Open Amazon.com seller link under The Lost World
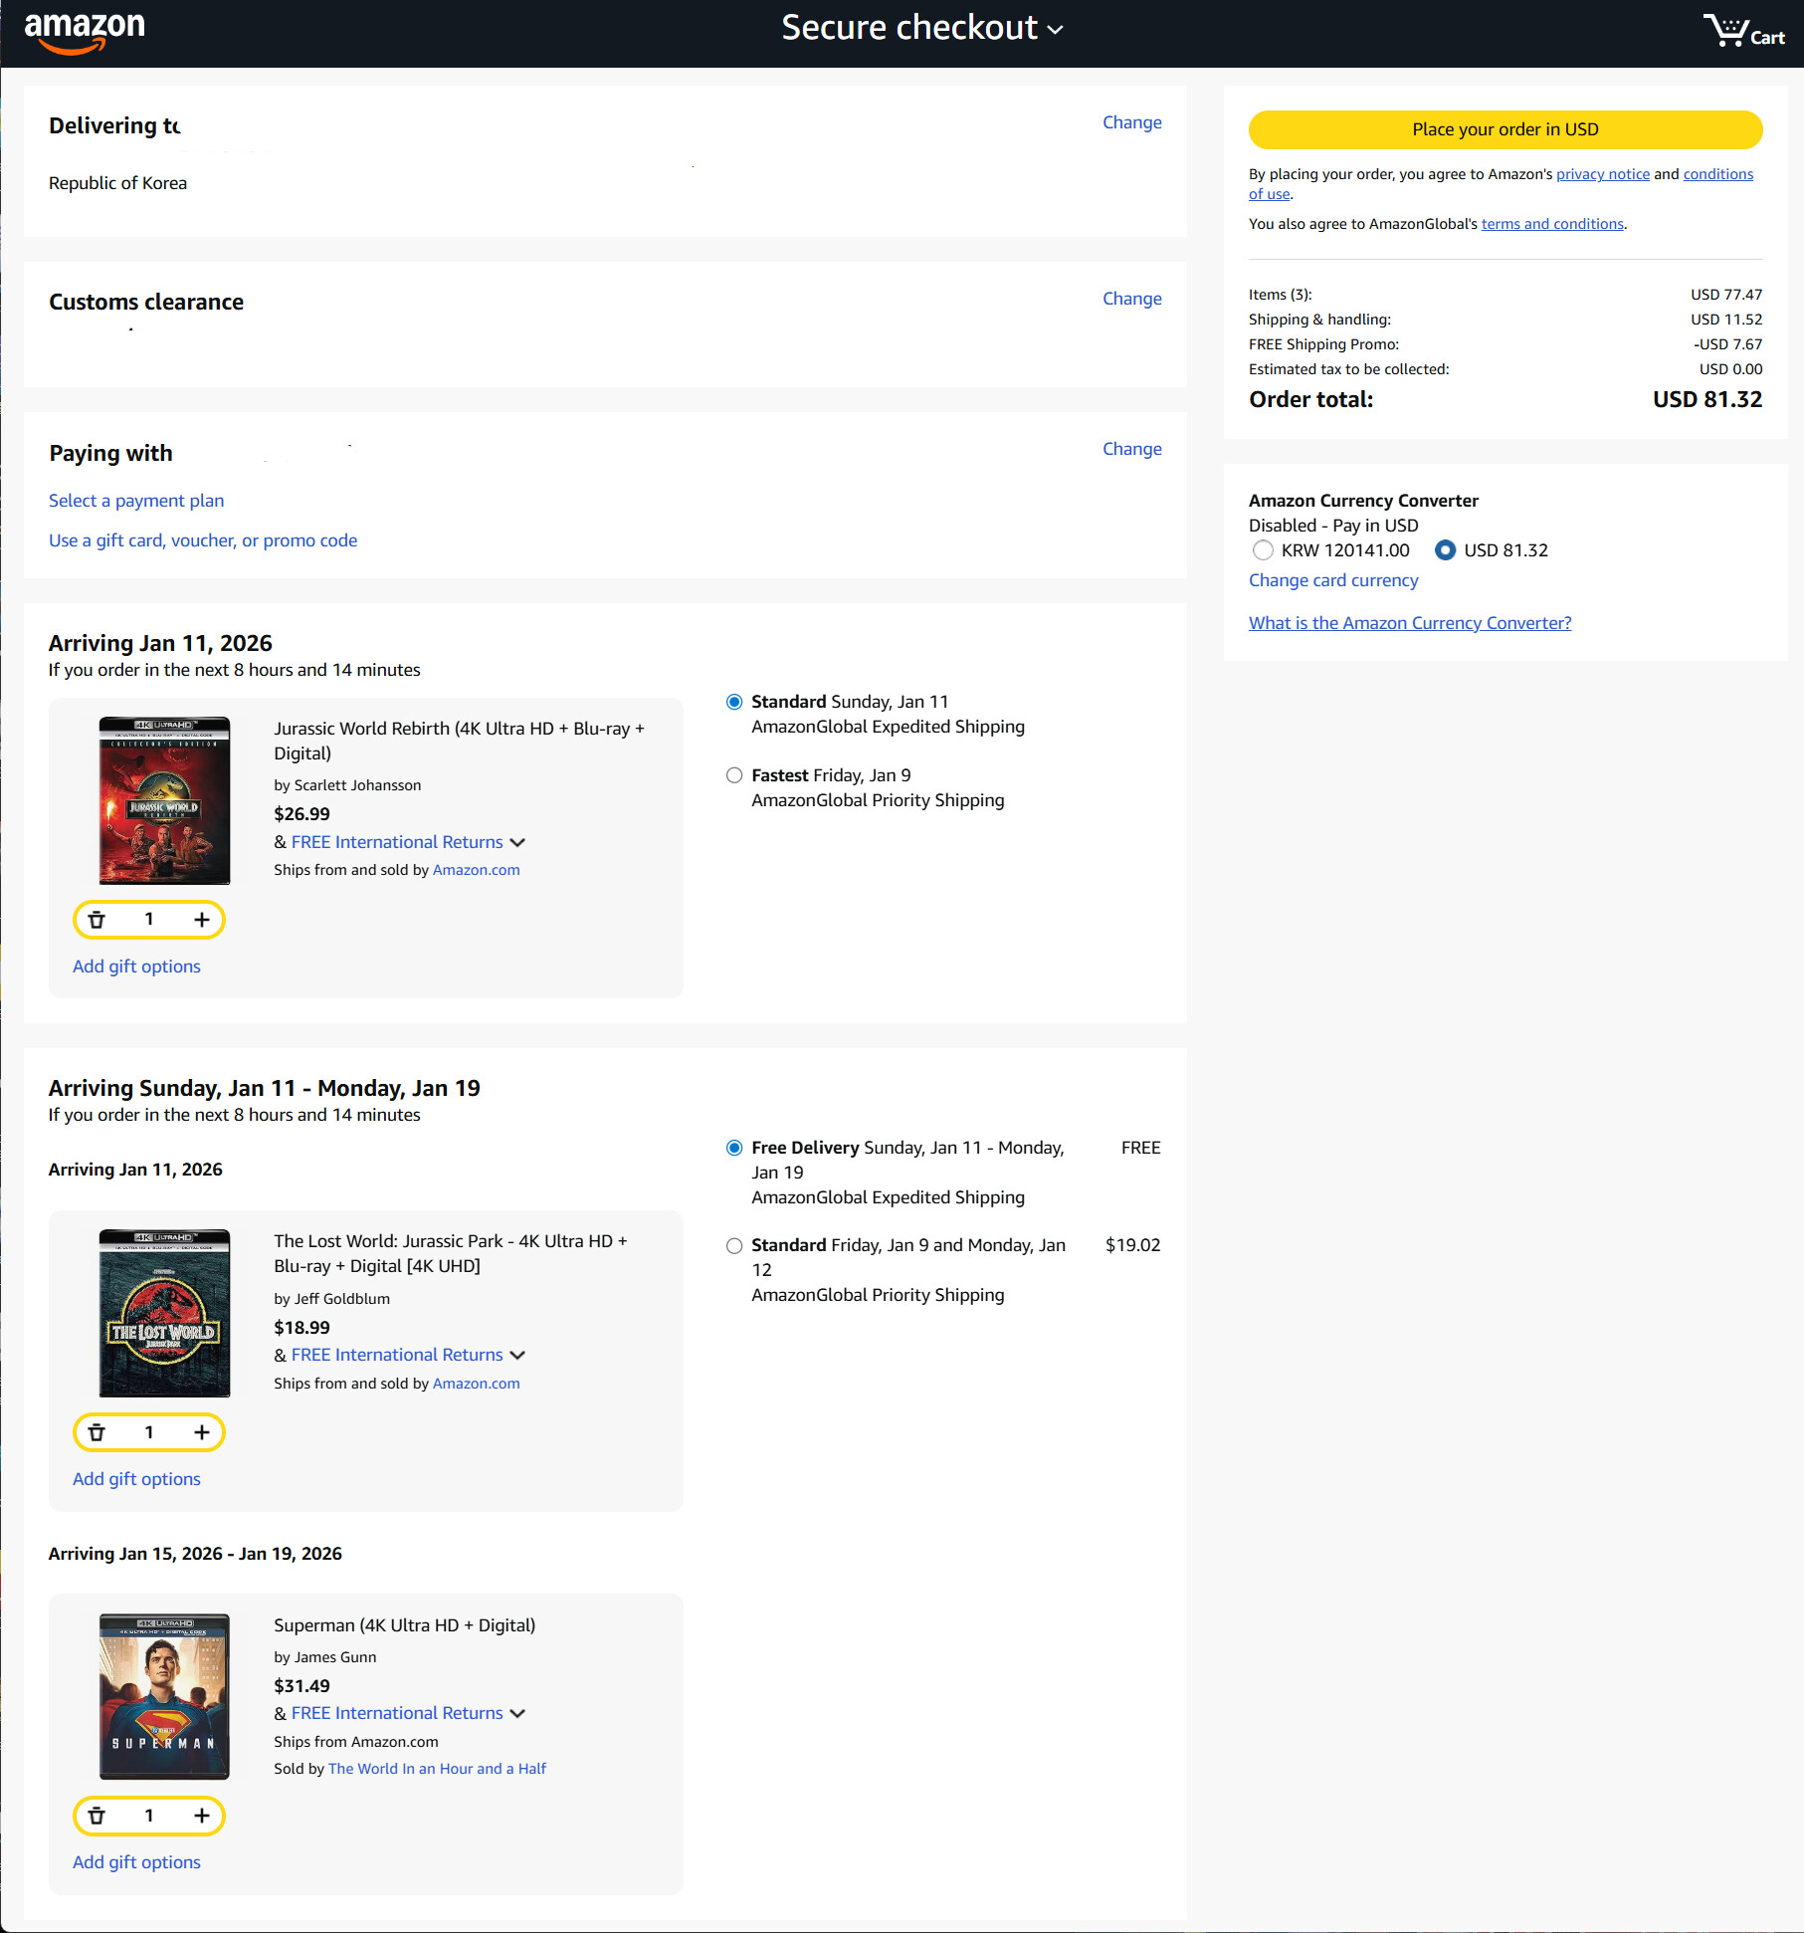This screenshot has height=1933, width=1804. pyautogui.click(x=476, y=1384)
